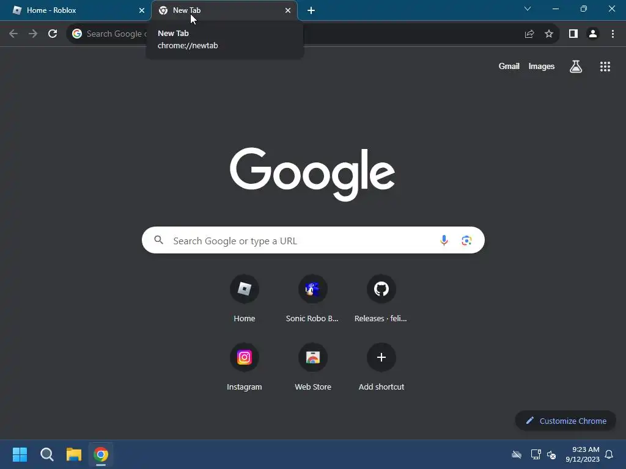
Task: Toggle the Chrome side panel
Action: click(x=573, y=34)
